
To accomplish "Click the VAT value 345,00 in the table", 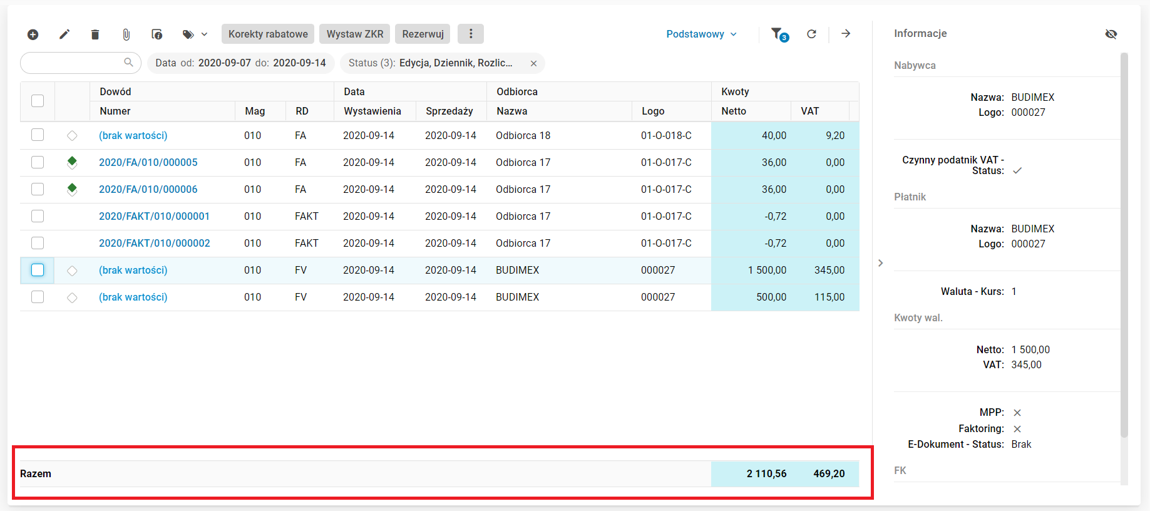I will point(829,270).
